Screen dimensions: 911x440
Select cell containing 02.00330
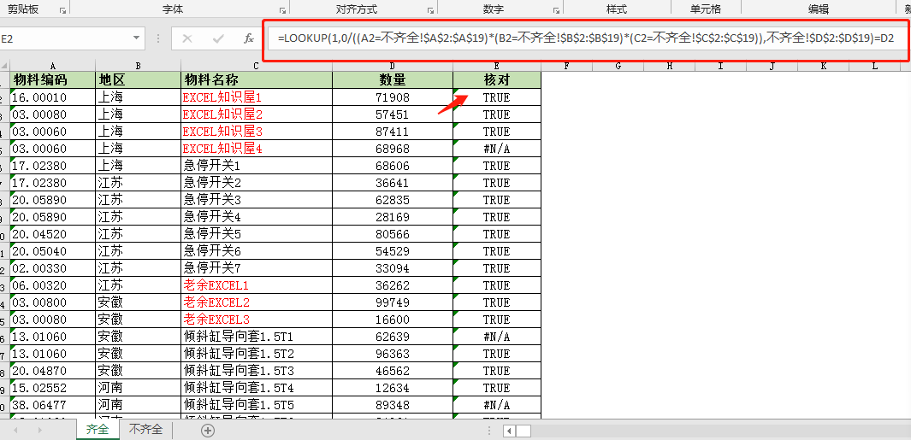click(52, 268)
